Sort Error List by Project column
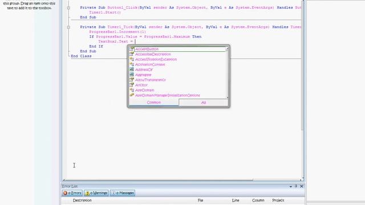Image resolution: width=365 pixels, height=205 pixels. (278, 200)
